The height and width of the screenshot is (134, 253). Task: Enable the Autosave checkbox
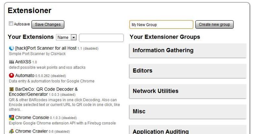pyautogui.click(x=11, y=24)
